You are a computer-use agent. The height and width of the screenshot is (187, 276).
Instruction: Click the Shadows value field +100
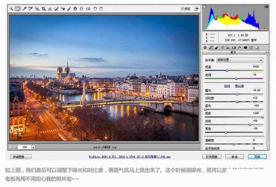[257, 113]
